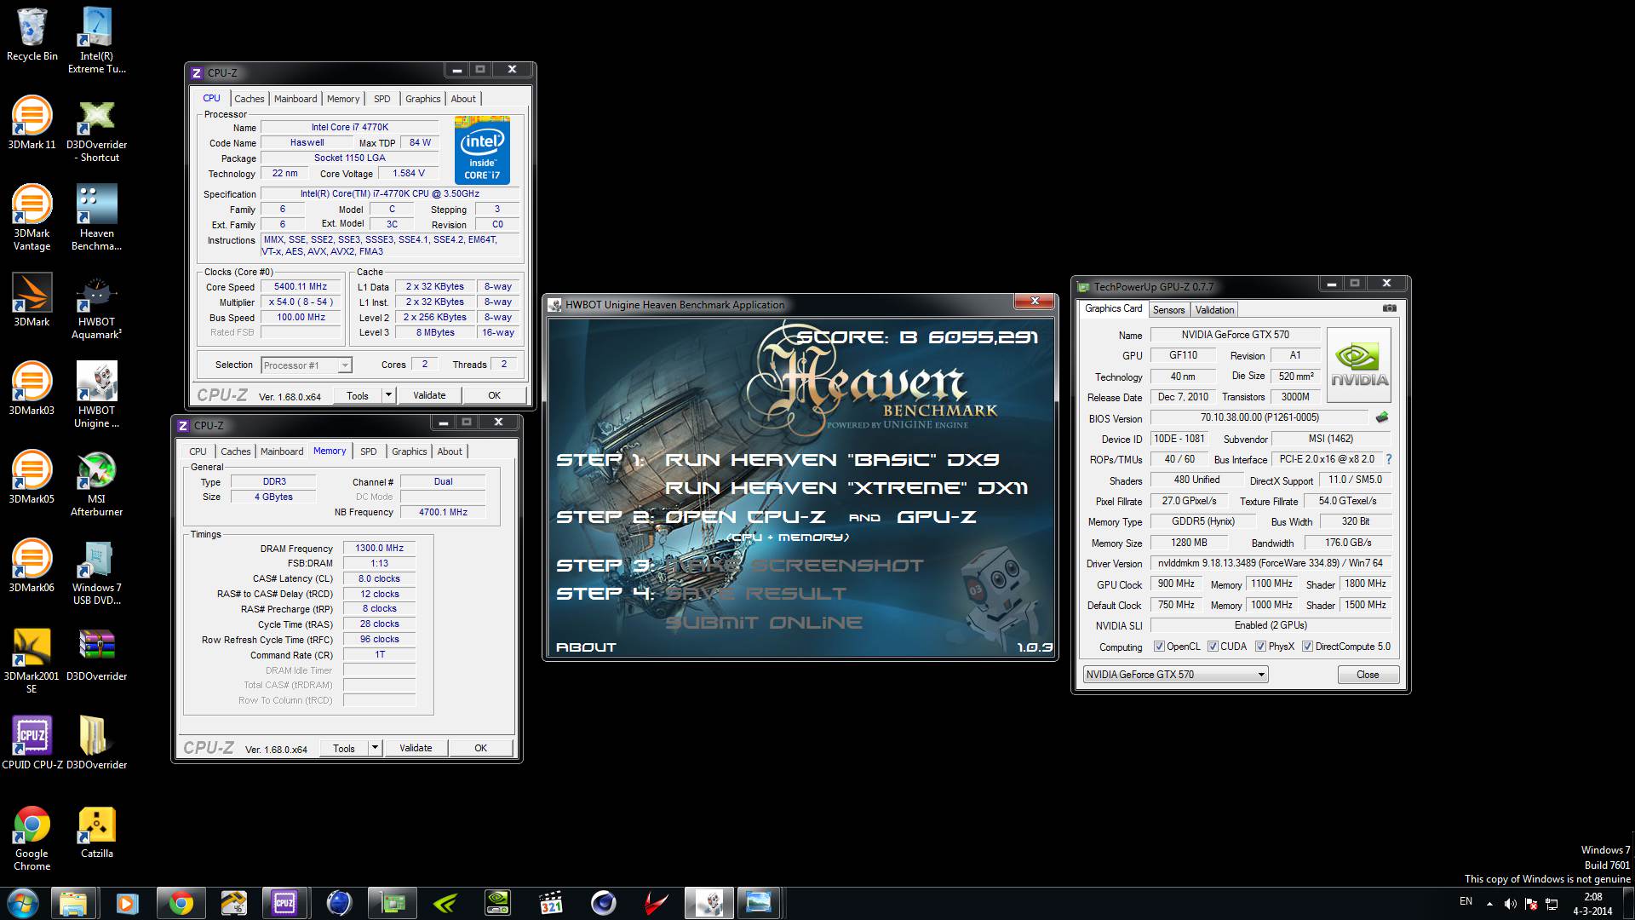Open Windows Explorer from the taskbar

73,903
